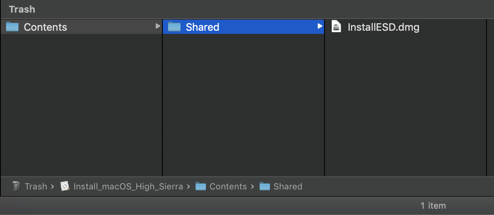Select the Shared folder name in second column
Image resolution: width=494 pixels, height=215 pixels.
[x=202, y=27]
